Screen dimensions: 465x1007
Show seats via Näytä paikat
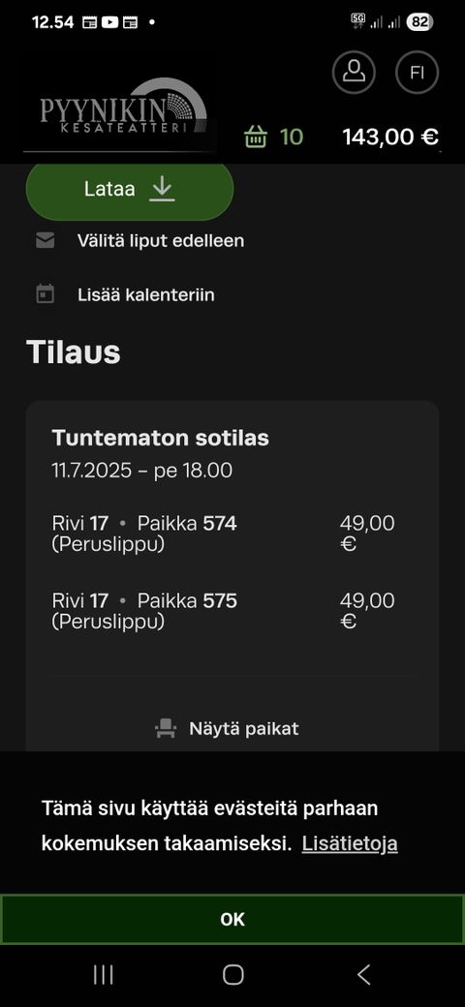(x=244, y=729)
